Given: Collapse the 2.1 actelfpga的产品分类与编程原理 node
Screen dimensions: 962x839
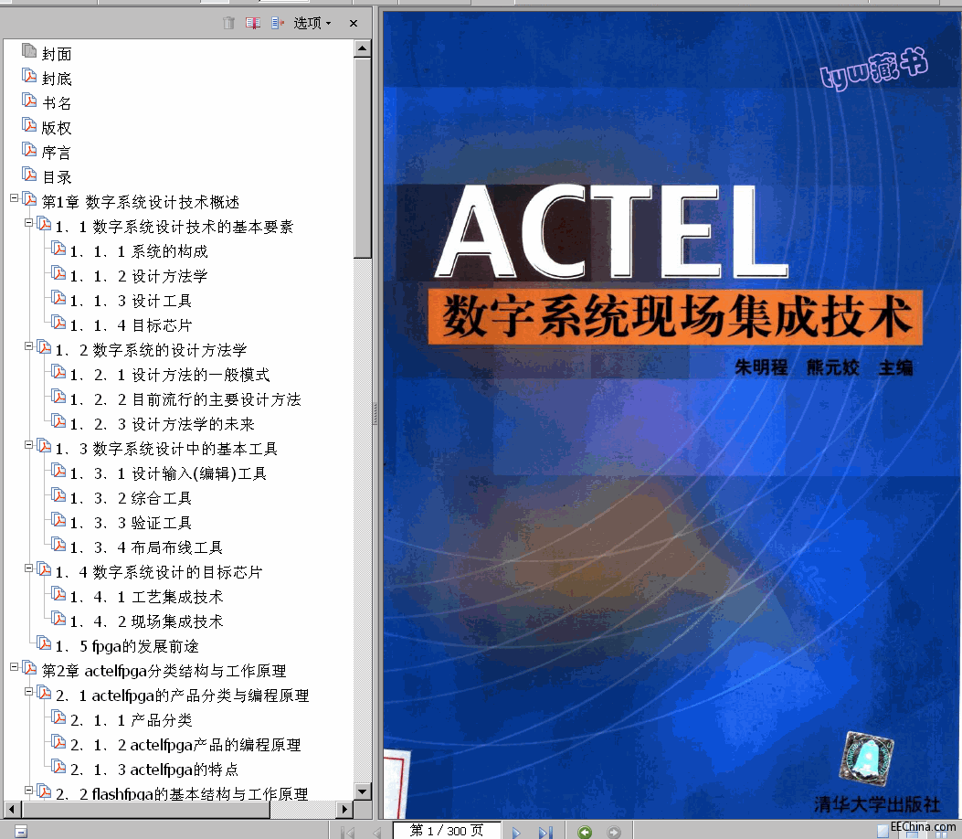Looking at the screenshot, I should click(x=28, y=692).
